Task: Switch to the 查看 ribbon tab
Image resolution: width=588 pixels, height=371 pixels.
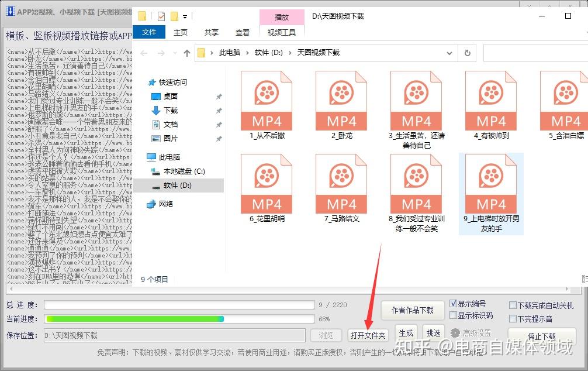Action: (242, 33)
